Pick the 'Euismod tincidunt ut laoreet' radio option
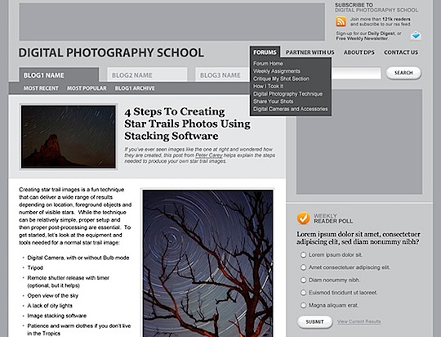Image resolution: width=441 pixels, height=337 pixels. tap(303, 293)
